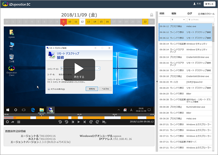
Task: Click the log list scrollbar thumb
Action: [x=213, y=34]
